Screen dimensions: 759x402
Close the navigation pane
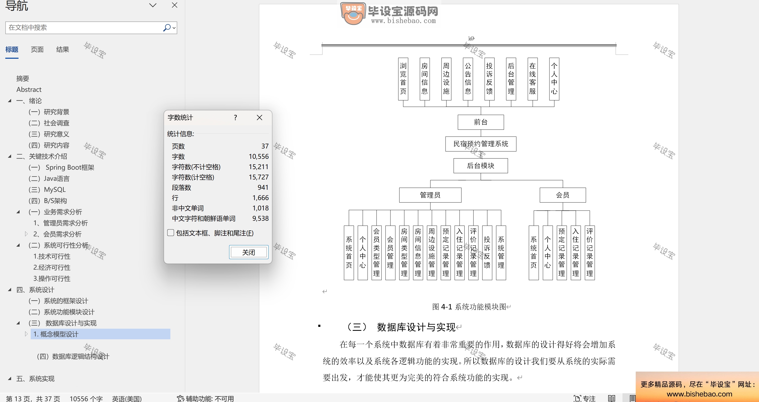pyautogui.click(x=174, y=5)
